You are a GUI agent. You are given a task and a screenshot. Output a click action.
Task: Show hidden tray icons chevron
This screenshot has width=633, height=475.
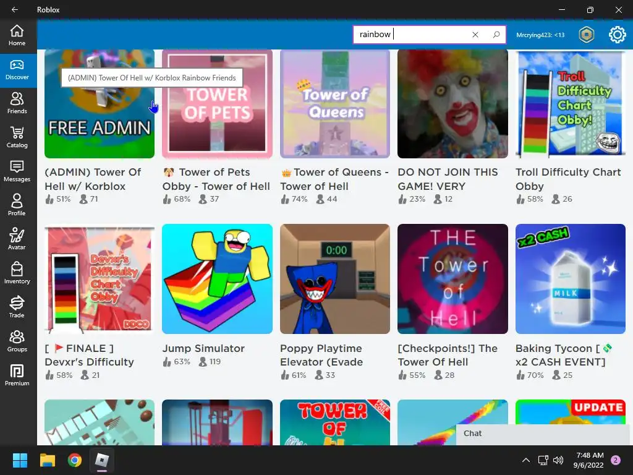pos(525,460)
